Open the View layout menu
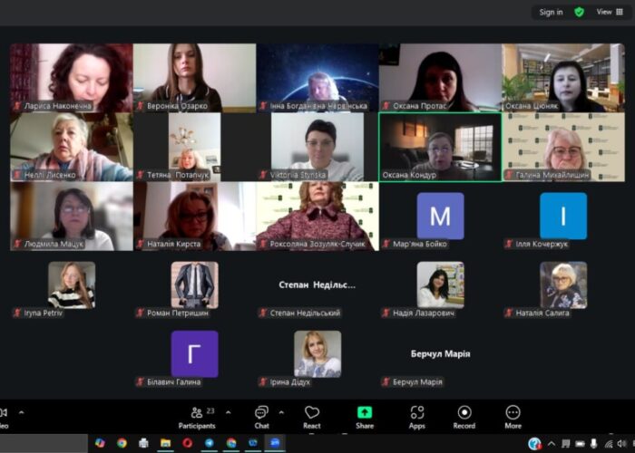Screen dimensions: 635x453 (609, 12)
